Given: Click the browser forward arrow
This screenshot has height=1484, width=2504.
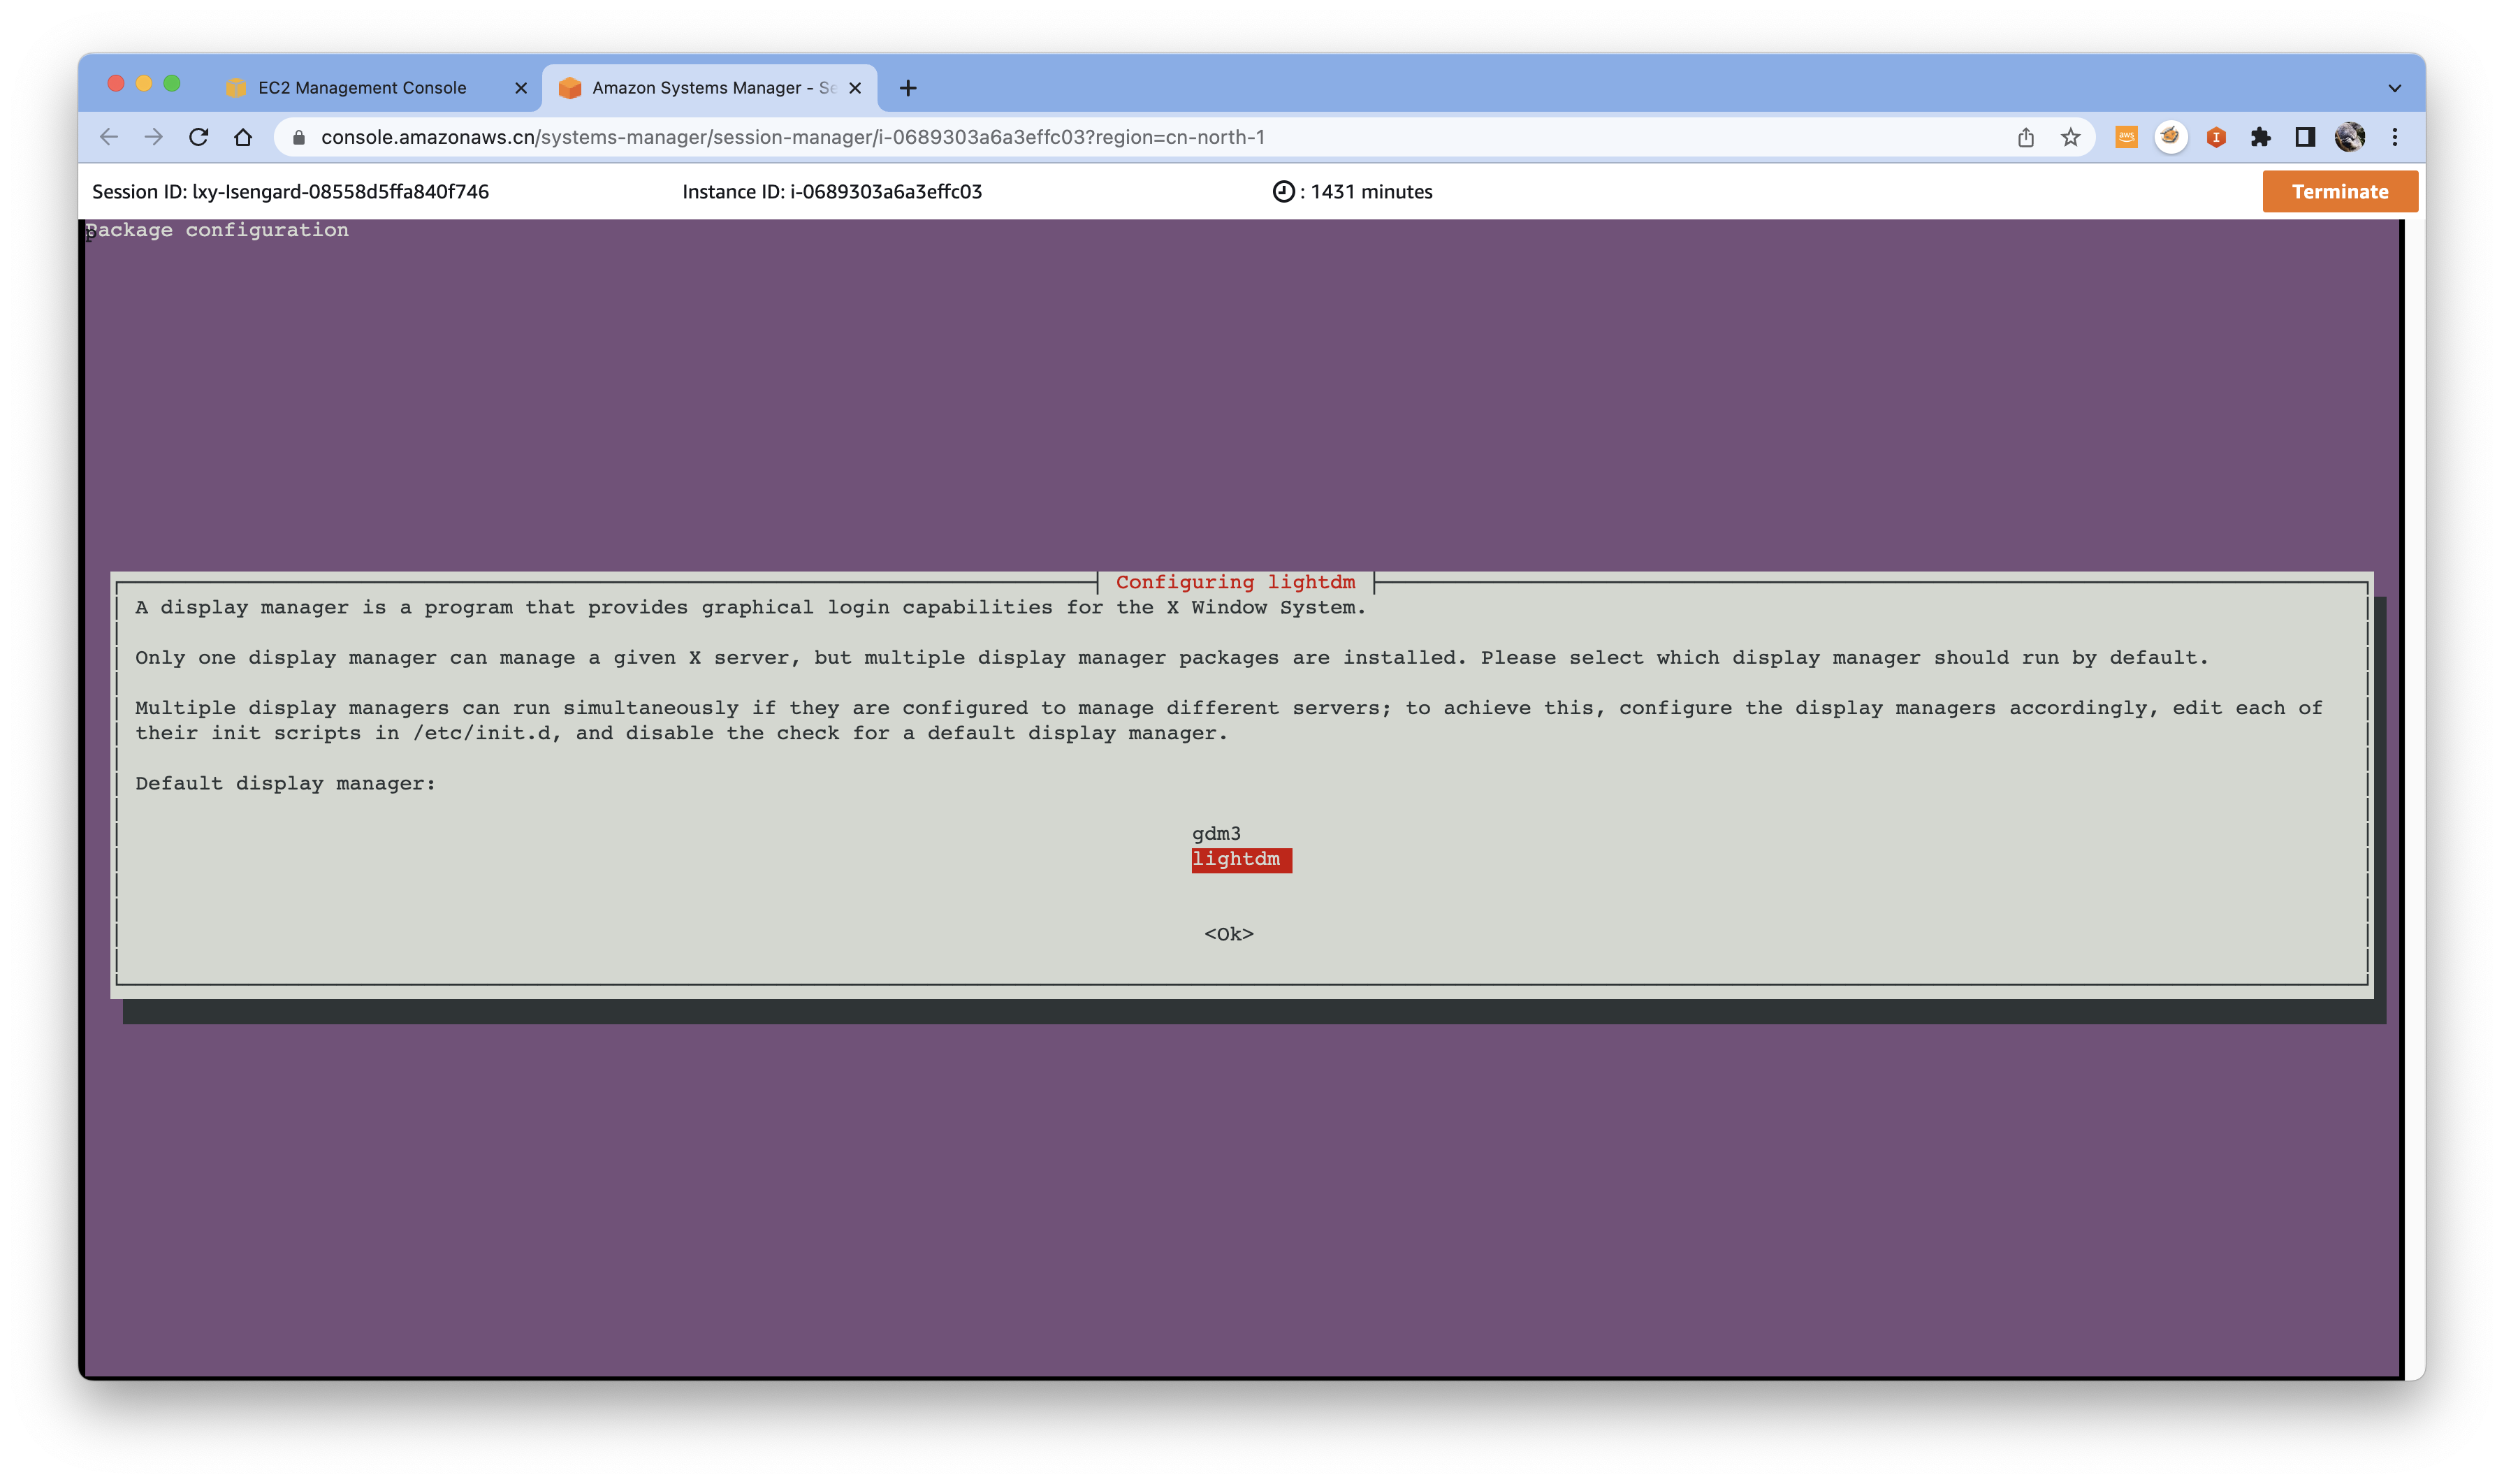Looking at the screenshot, I should click(x=153, y=137).
